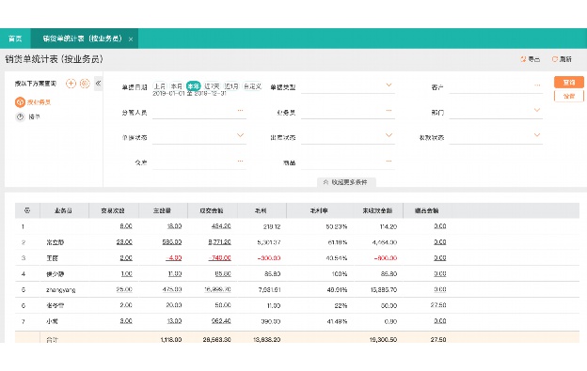Expand the 单据状态 dropdown
The image size is (587, 371).
point(240,135)
